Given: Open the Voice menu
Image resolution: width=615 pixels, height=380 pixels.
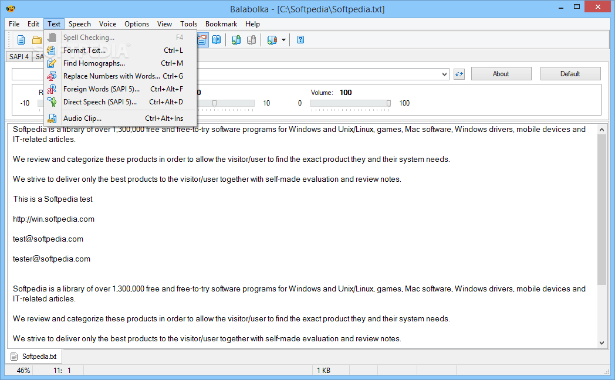Looking at the screenshot, I should point(107,24).
